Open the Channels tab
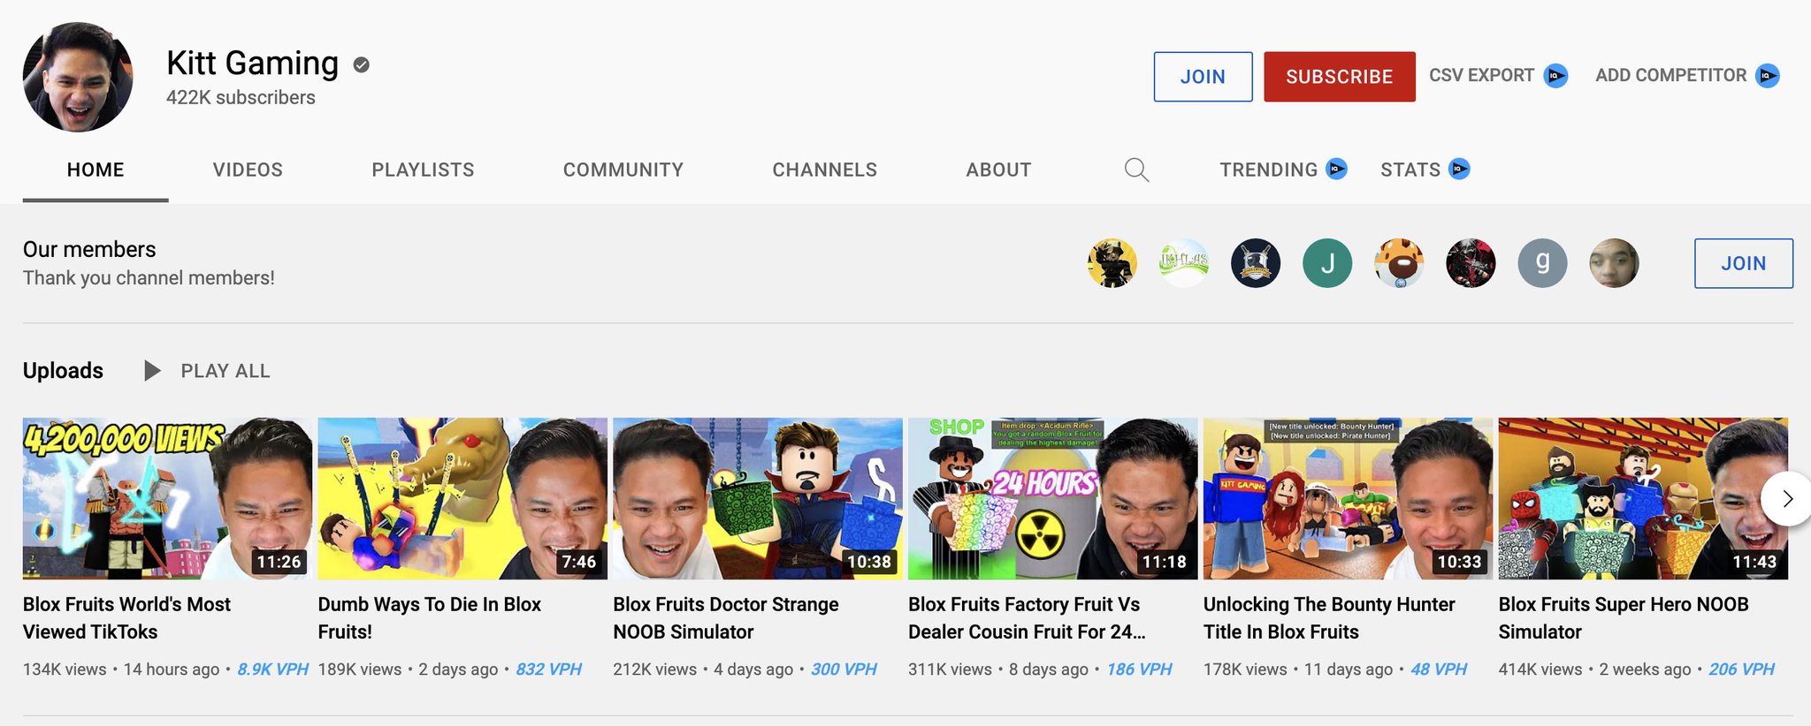This screenshot has height=726, width=1811. [x=825, y=170]
